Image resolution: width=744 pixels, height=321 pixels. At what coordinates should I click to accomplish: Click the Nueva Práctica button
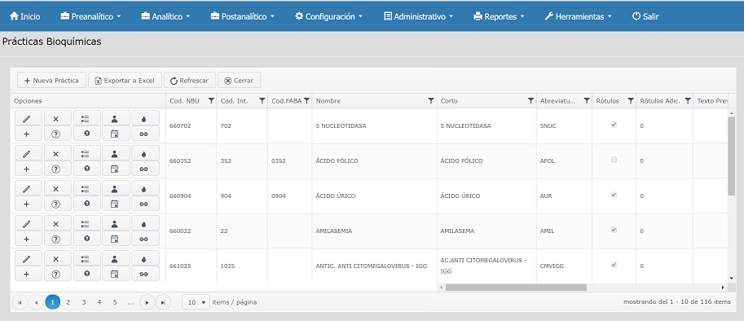click(x=51, y=80)
